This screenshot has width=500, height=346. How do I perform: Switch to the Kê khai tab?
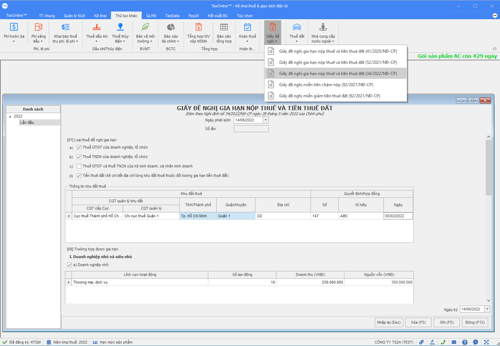pyautogui.click(x=100, y=16)
